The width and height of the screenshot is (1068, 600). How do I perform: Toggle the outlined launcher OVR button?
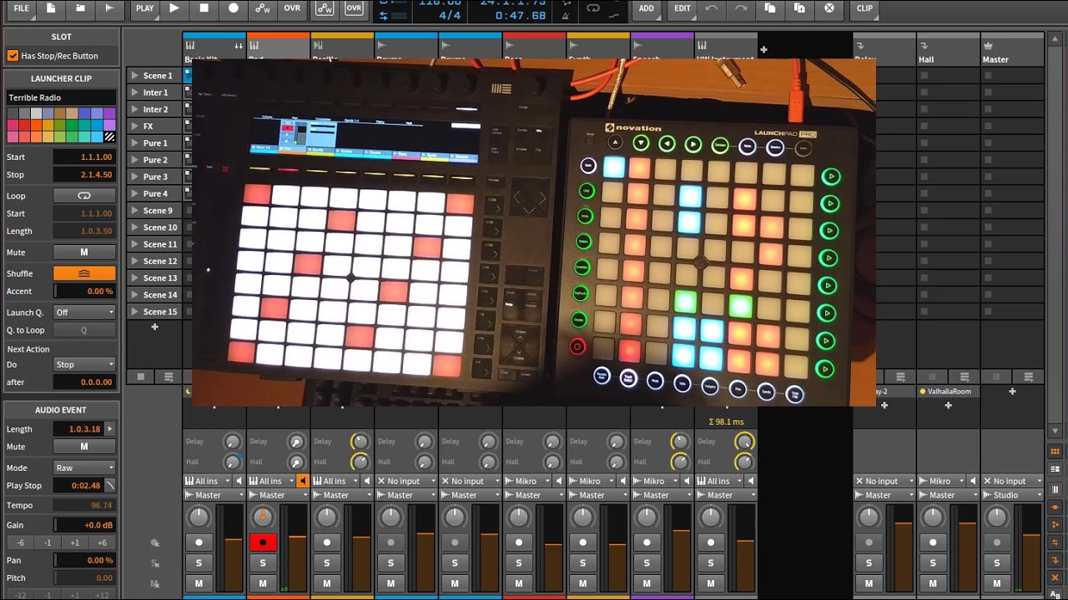click(x=354, y=8)
